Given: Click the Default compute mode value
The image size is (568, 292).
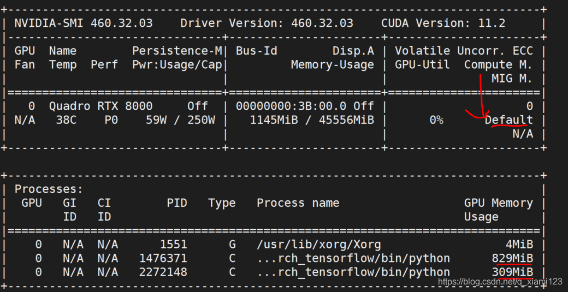Looking at the screenshot, I should point(509,120).
